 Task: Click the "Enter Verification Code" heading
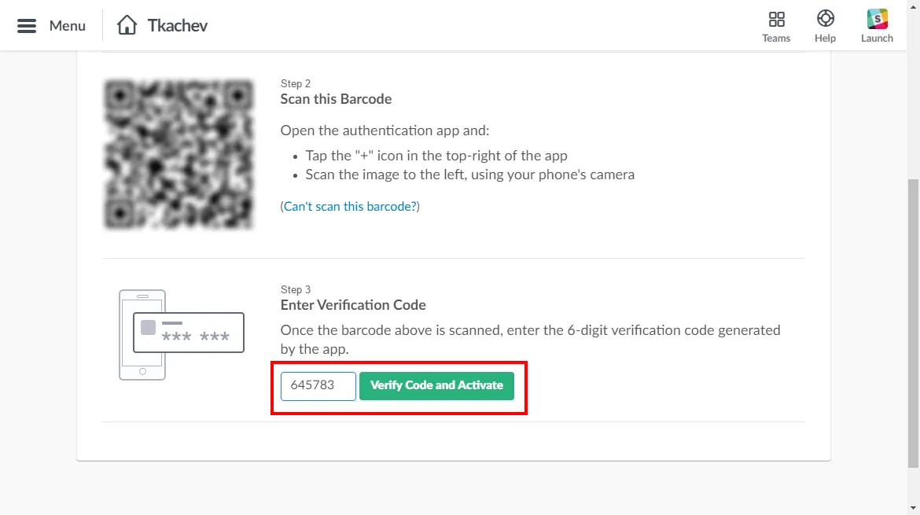[353, 305]
